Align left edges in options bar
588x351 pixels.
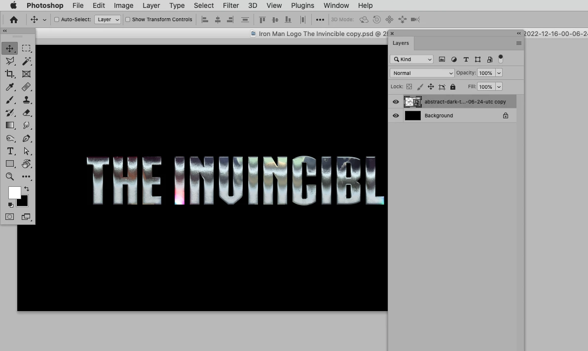(205, 20)
